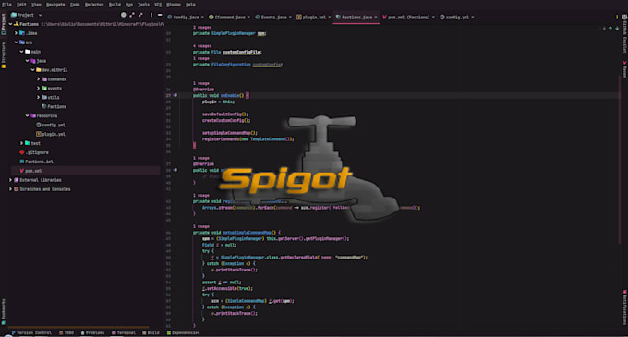628x337 pixels.
Task: Open the Build menu
Action: [x=115, y=5]
